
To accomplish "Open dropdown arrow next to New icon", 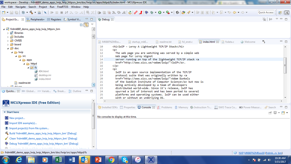I will pyautogui.click(x=7, y=13).
